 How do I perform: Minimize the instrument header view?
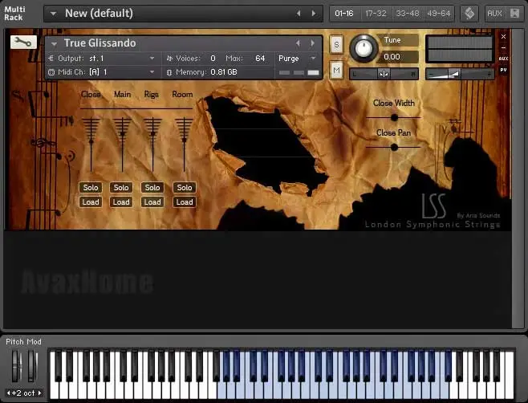503,48
